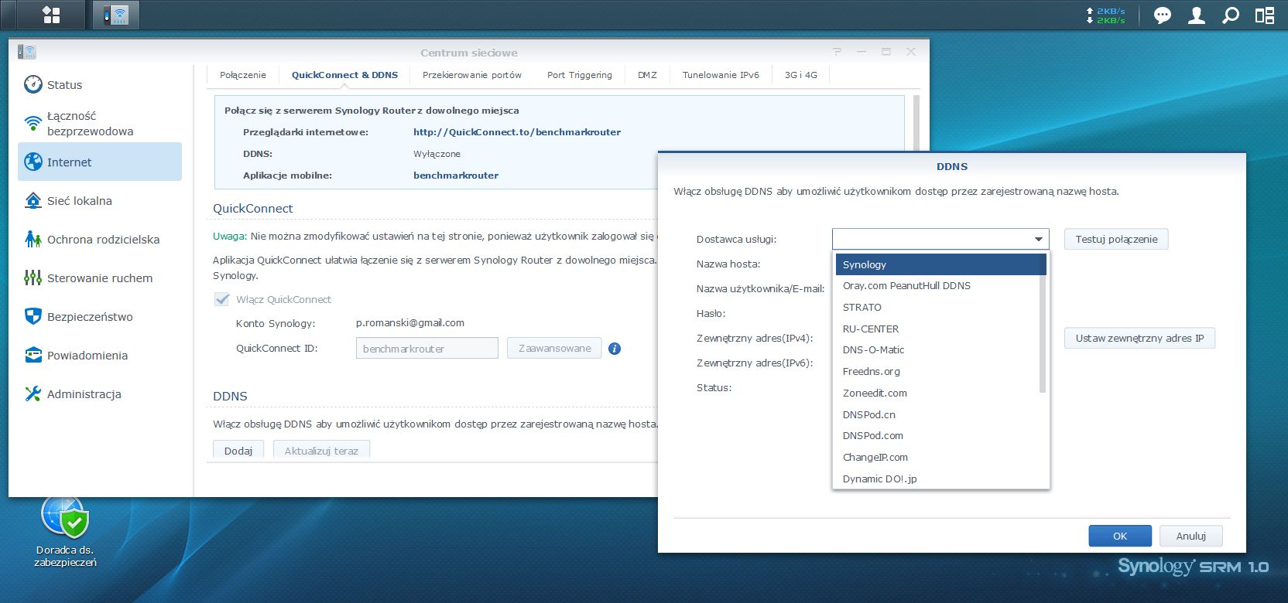The image size is (1288, 603).
Task: Confirm DDNS dialog with OK
Action: [1120, 536]
